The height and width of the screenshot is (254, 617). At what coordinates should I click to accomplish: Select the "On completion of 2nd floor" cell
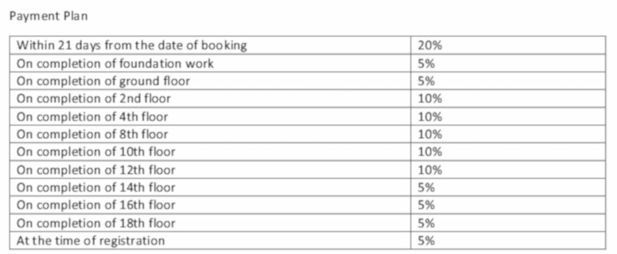tap(93, 98)
